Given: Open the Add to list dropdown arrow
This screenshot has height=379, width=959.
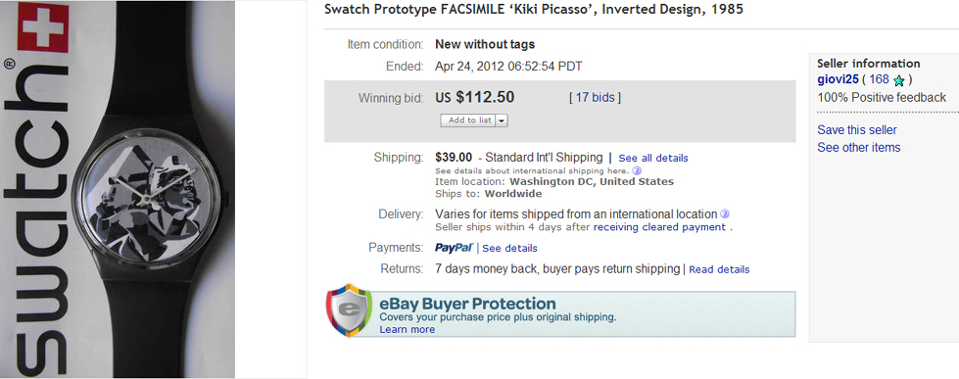Looking at the screenshot, I should tap(502, 120).
